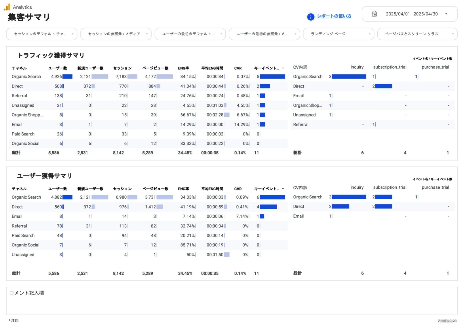Image resolution: width=464 pixels, height=327 pixels.
Task: Select date range 2025/04/01 - 2025/04/30
Action: click(x=411, y=14)
